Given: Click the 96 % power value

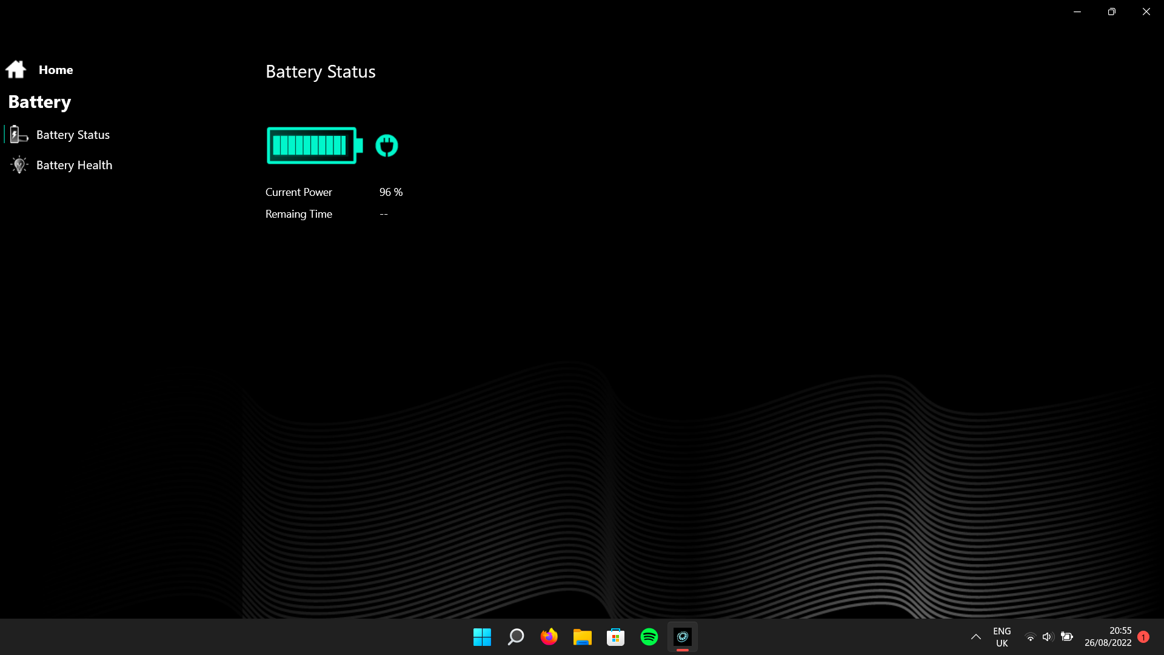Looking at the screenshot, I should (x=391, y=192).
